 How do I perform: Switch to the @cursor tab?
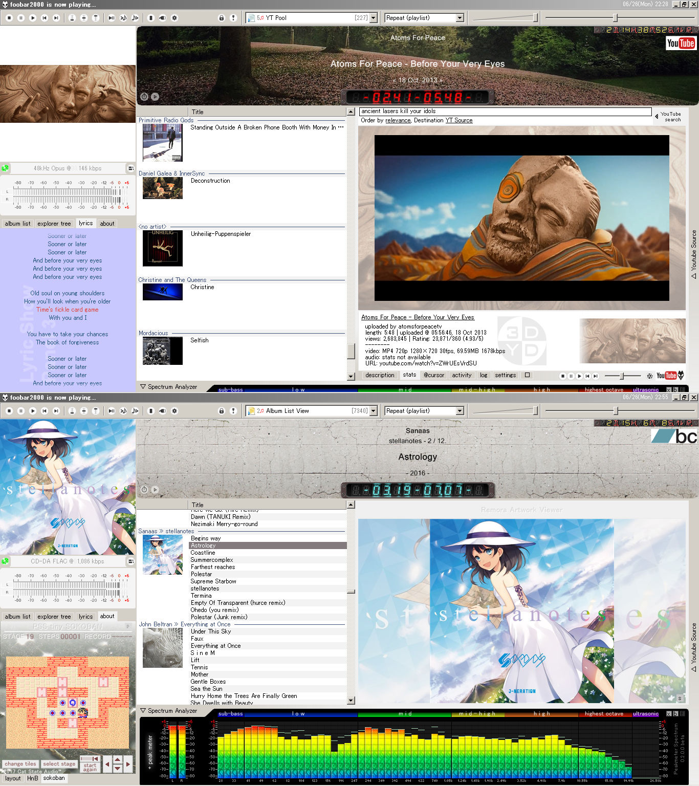click(x=434, y=375)
